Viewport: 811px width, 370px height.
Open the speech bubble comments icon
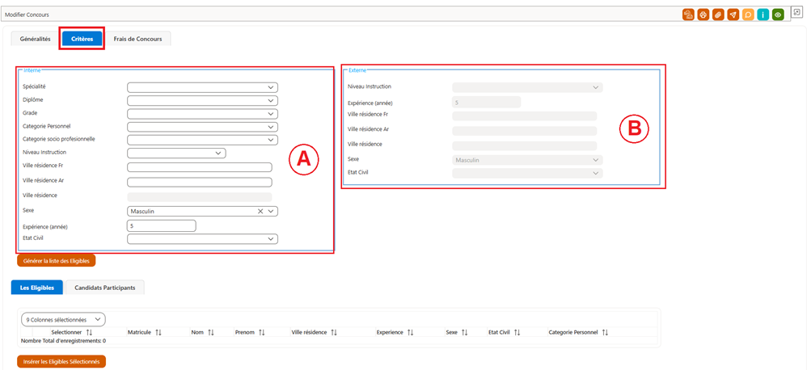click(748, 15)
